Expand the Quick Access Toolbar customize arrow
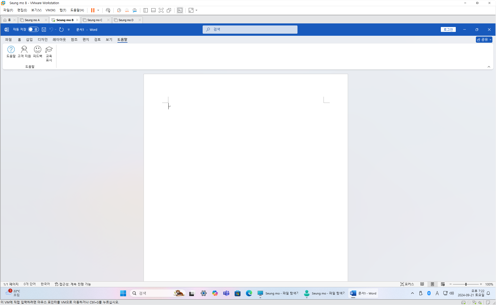The height and width of the screenshot is (305, 496). [69, 30]
